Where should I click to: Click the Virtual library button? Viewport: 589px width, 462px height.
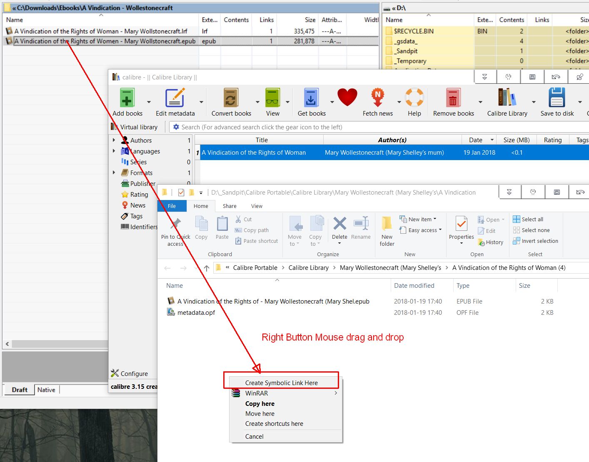point(134,127)
